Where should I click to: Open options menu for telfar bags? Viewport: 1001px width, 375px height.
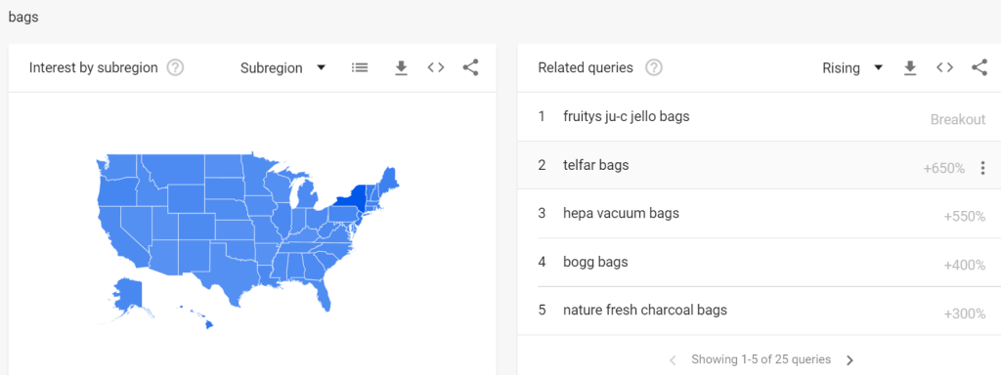[x=982, y=168]
